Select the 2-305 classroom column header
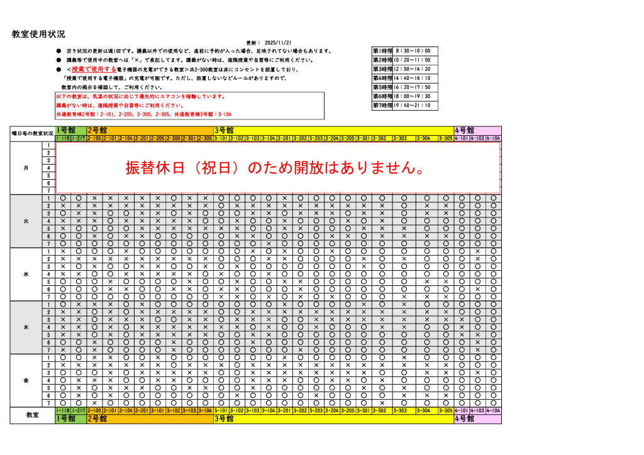The width and height of the screenshot is (644, 455). [205, 138]
